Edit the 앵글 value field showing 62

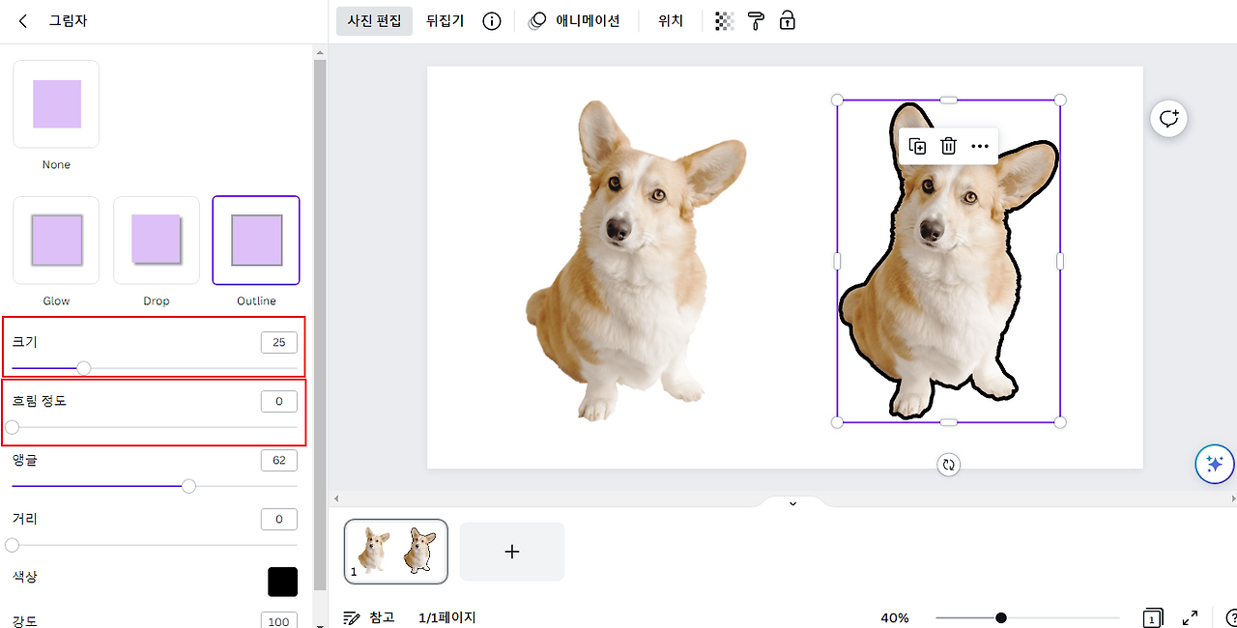click(x=279, y=460)
